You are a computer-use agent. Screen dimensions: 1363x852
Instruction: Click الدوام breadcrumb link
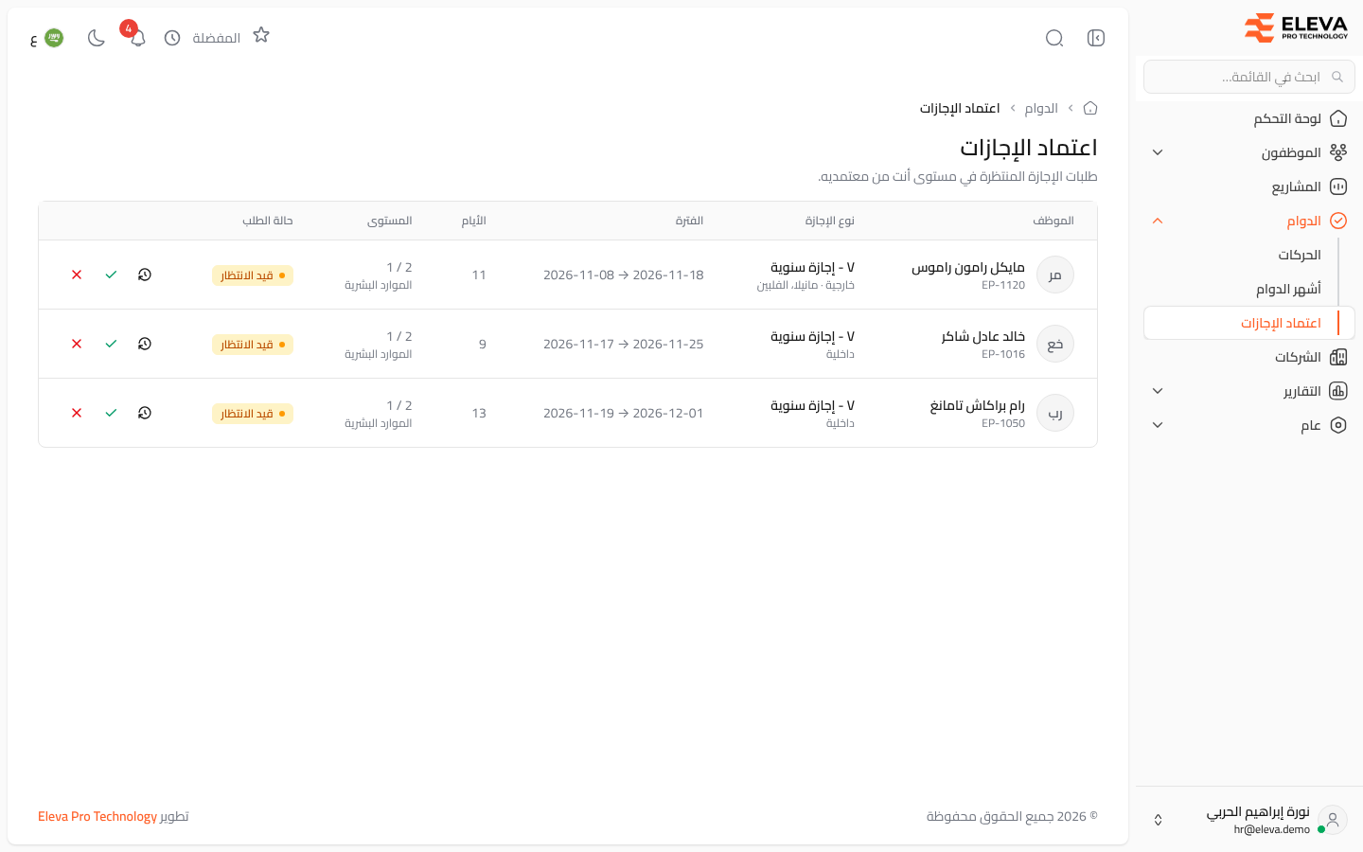(x=1041, y=108)
